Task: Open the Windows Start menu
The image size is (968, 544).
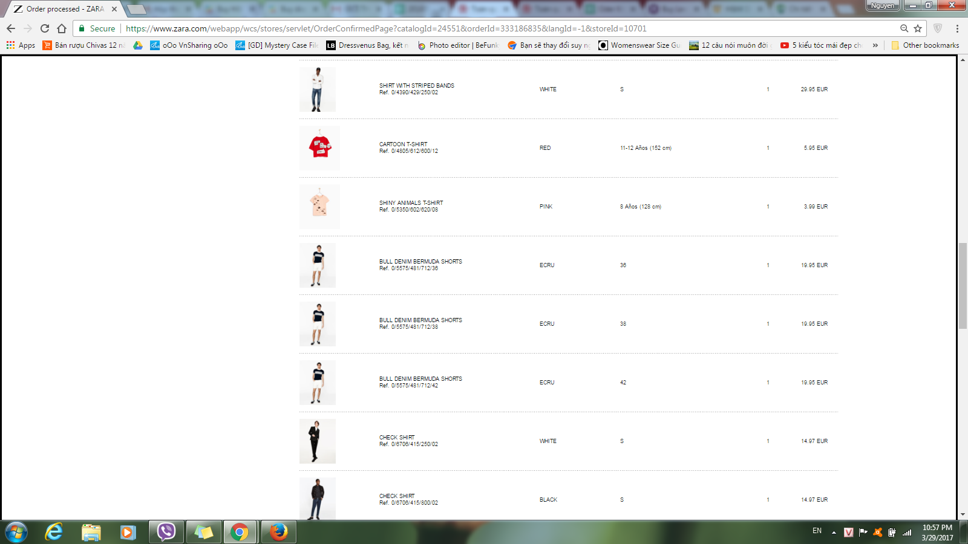Action: click(x=16, y=532)
